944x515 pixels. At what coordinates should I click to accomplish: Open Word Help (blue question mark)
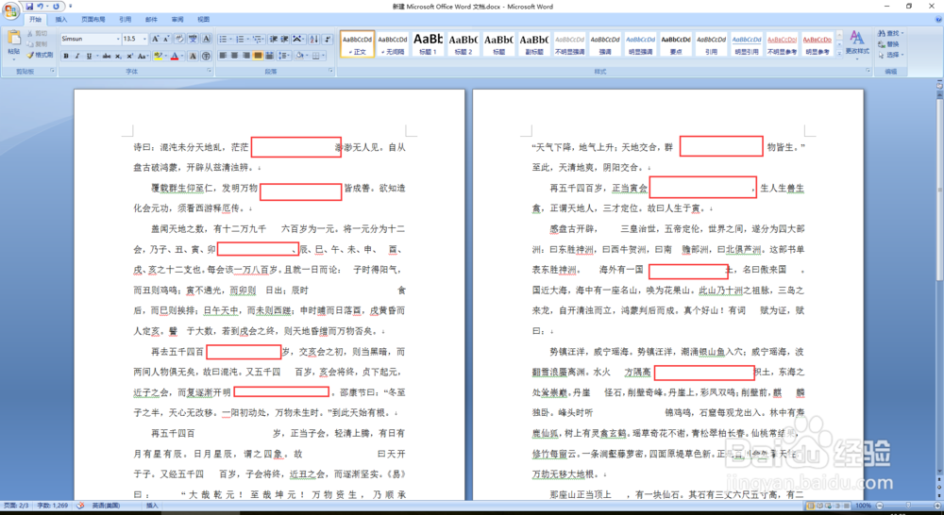point(937,19)
